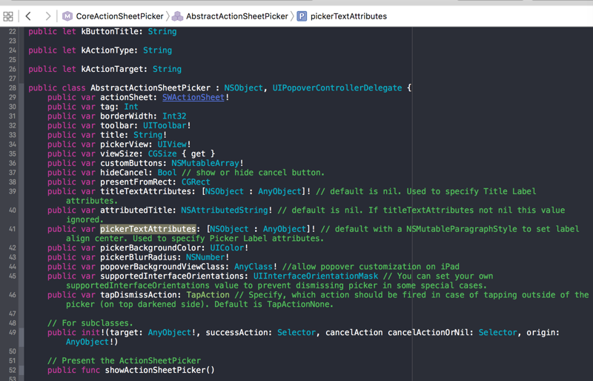This screenshot has width=593, height=381.
Task: Click the CGRect type name
Action: pos(196,182)
